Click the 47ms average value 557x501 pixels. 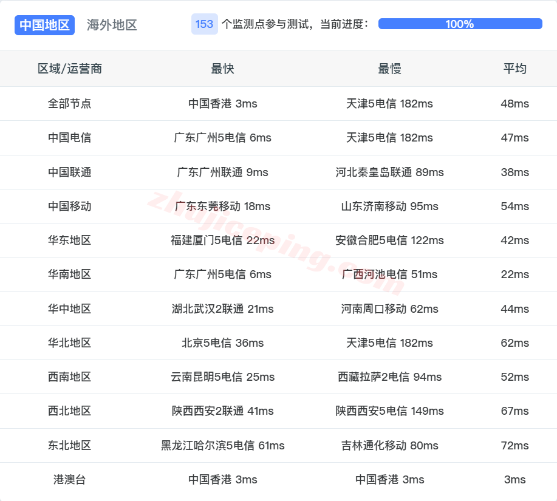point(514,137)
